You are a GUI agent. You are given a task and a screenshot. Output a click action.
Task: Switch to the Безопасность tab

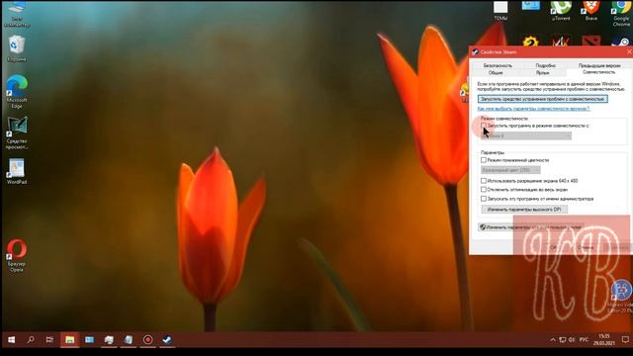(x=497, y=65)
